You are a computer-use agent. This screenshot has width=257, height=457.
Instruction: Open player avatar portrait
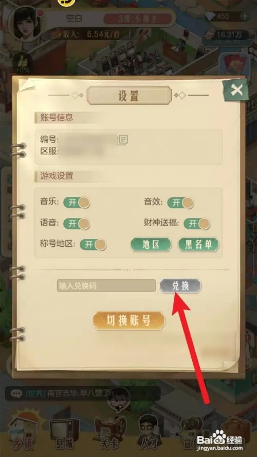25,24
